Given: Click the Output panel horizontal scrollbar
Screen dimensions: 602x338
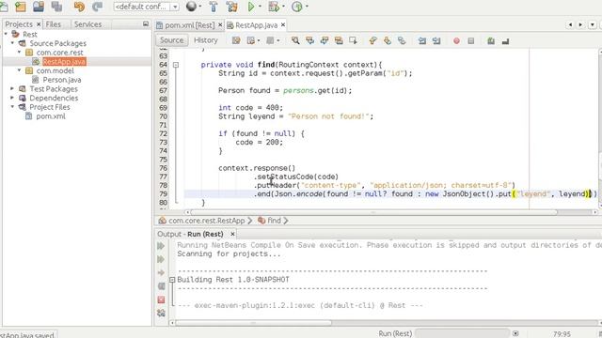Looking at the screenshot, I should click(253, 323).
